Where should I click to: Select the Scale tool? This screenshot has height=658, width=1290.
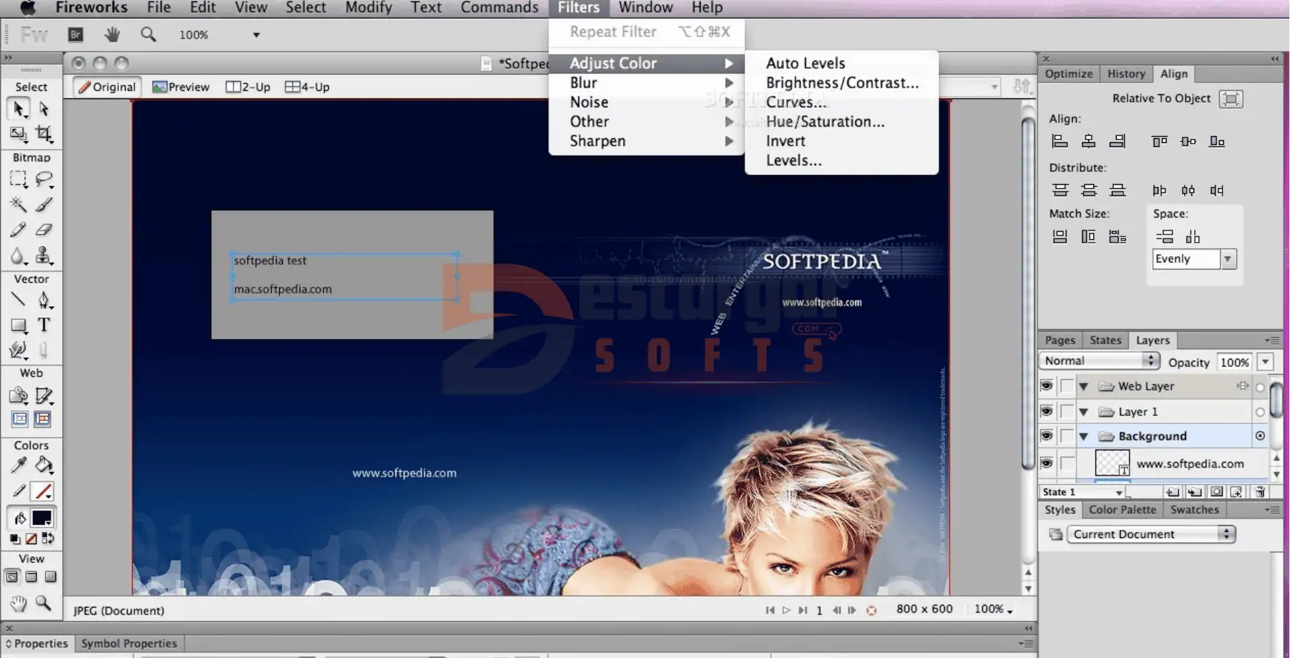click(18, 133)
